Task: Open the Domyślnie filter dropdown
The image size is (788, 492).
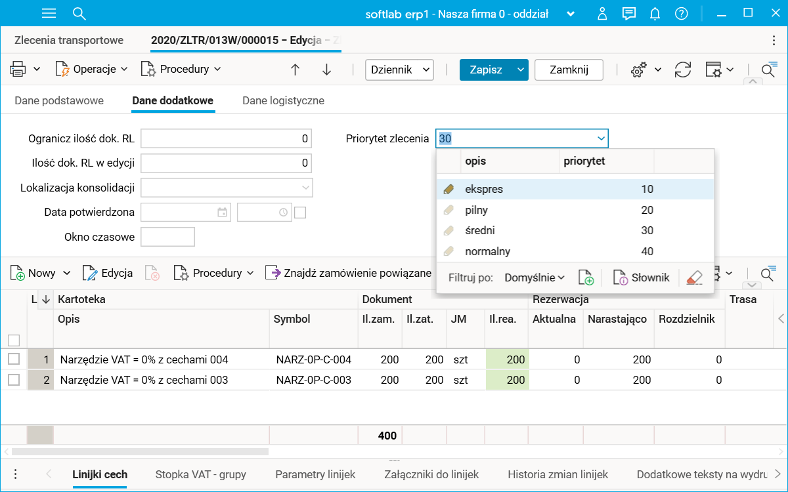Action: (x=535, y=277)
